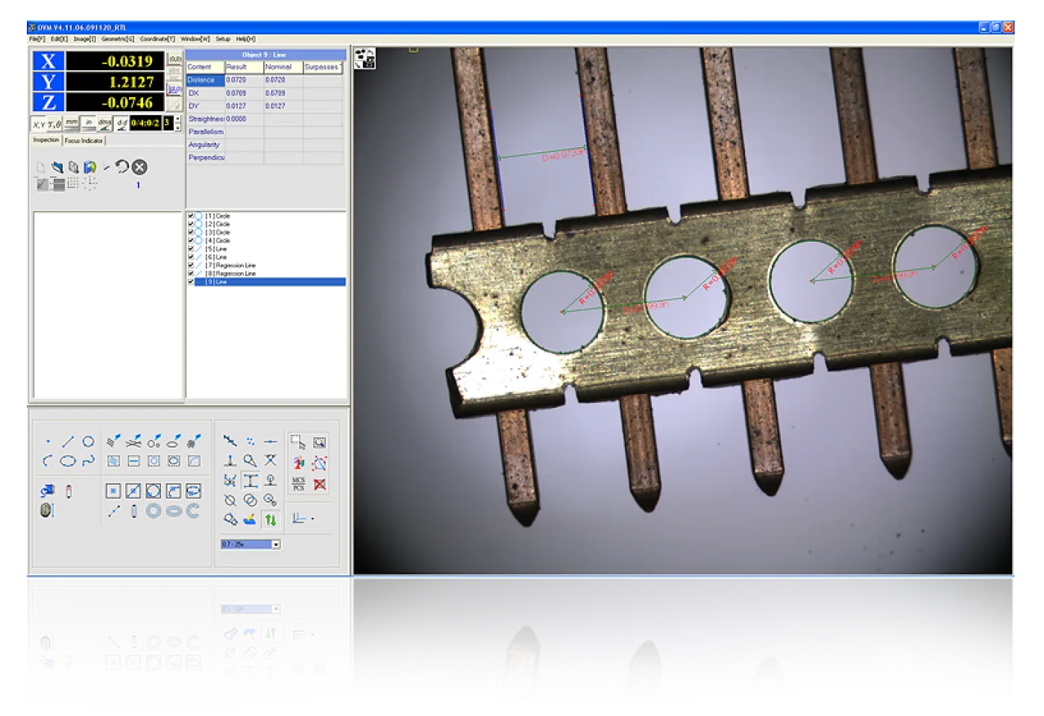The height and width of the screenshot is (716, 1044).
Task: Click the I-beam distance tool icon
Action: click(x=251, y=480)
